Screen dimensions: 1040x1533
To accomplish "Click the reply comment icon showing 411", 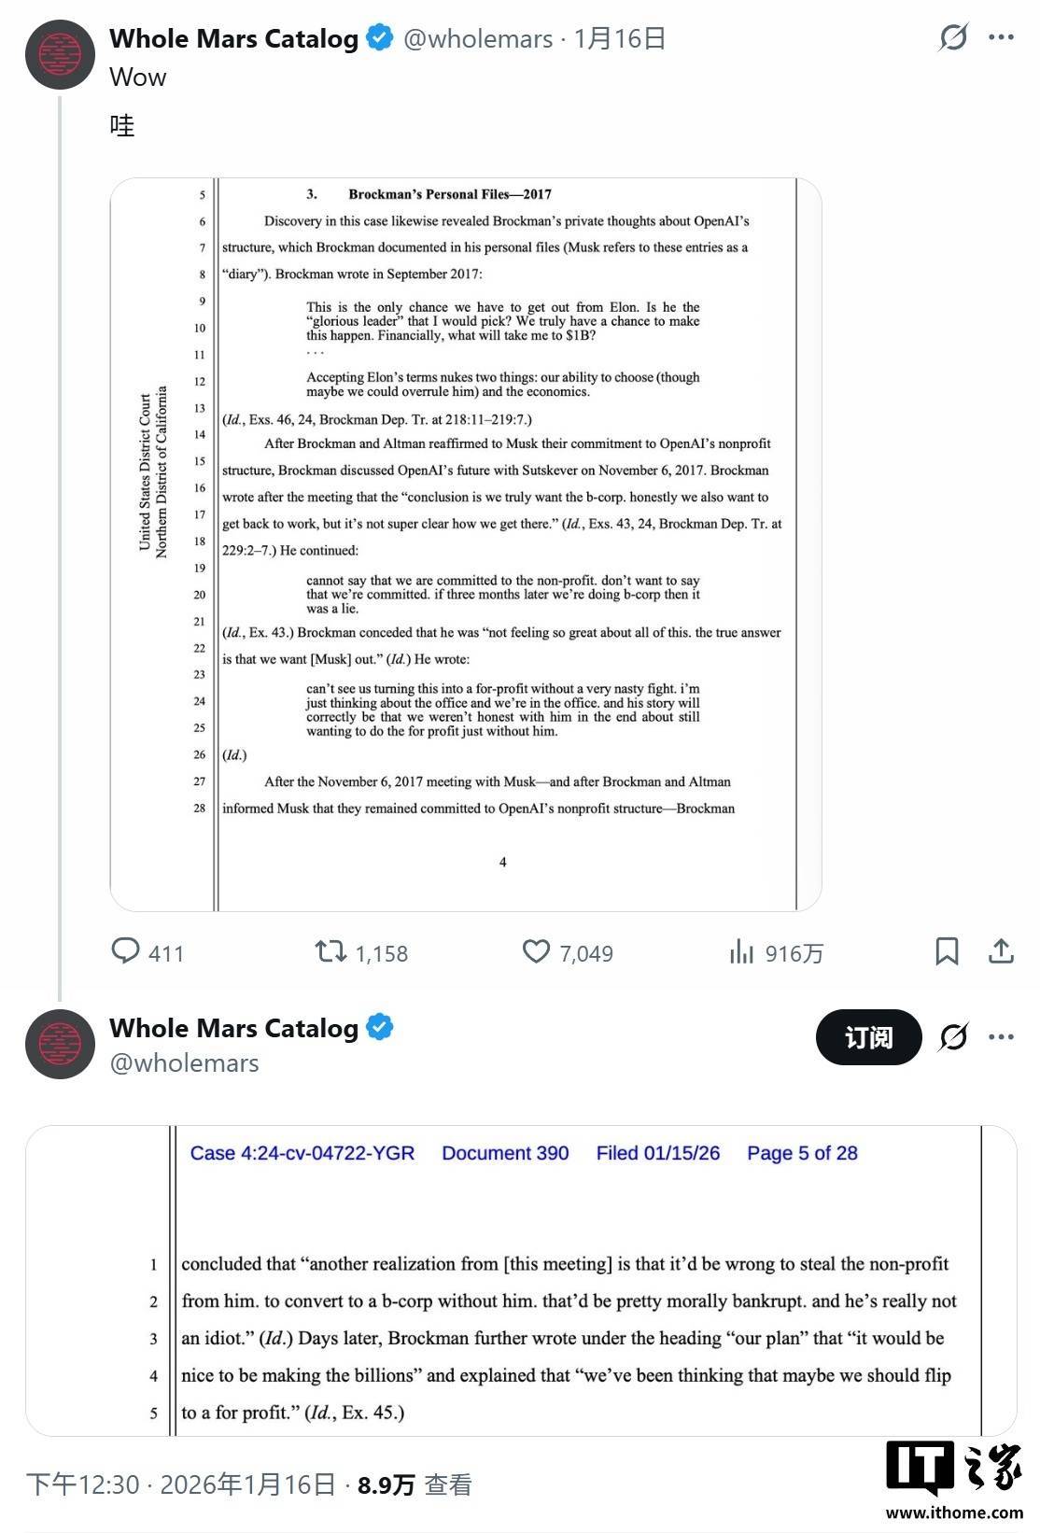I will click(126, 951).
